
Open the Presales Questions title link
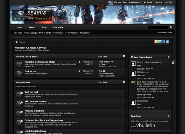click(34, 111)
